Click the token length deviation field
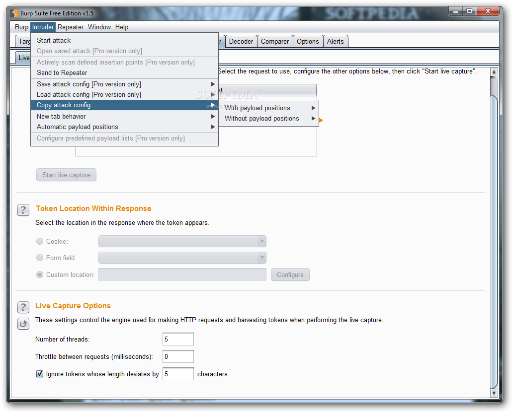 [178, 374]
